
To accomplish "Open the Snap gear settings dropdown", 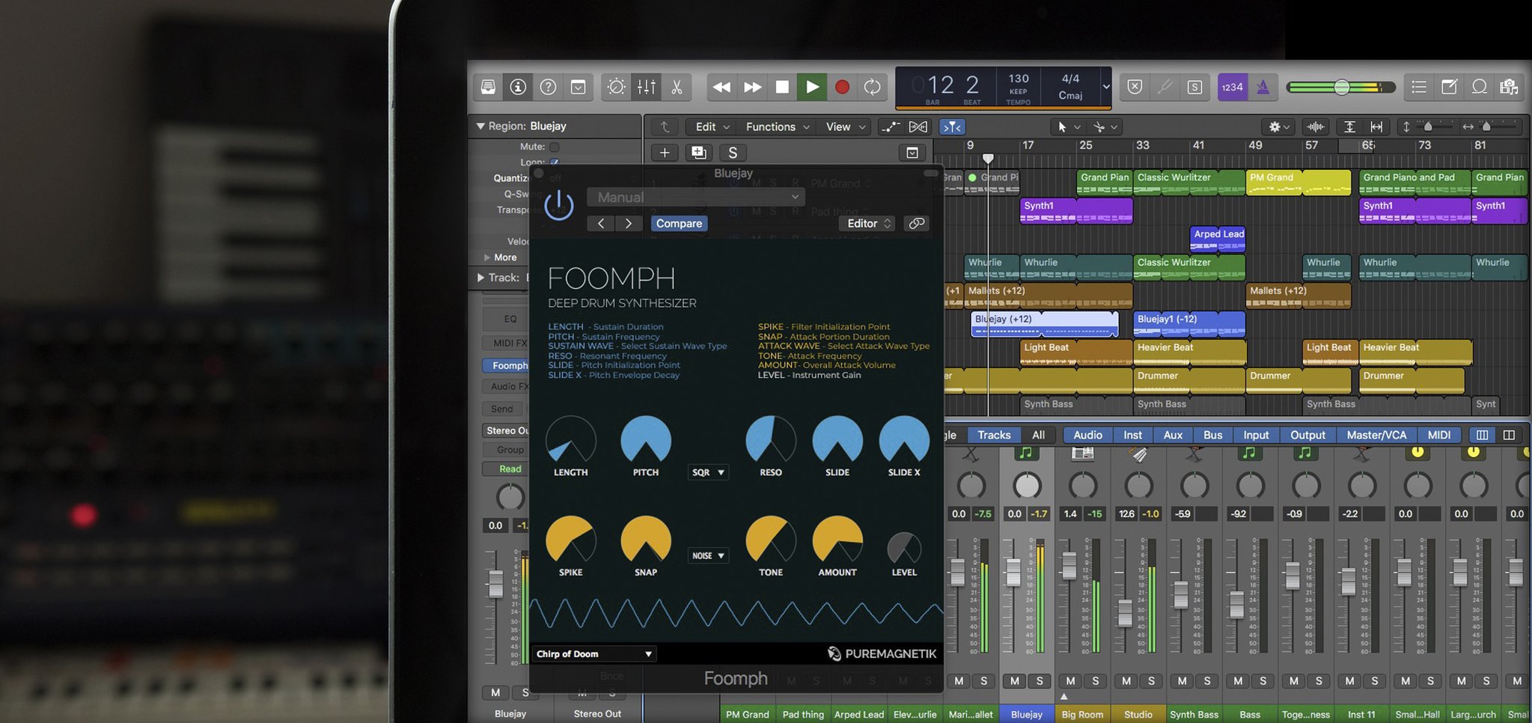I will pyautogui.click(x=1278, y=126).
